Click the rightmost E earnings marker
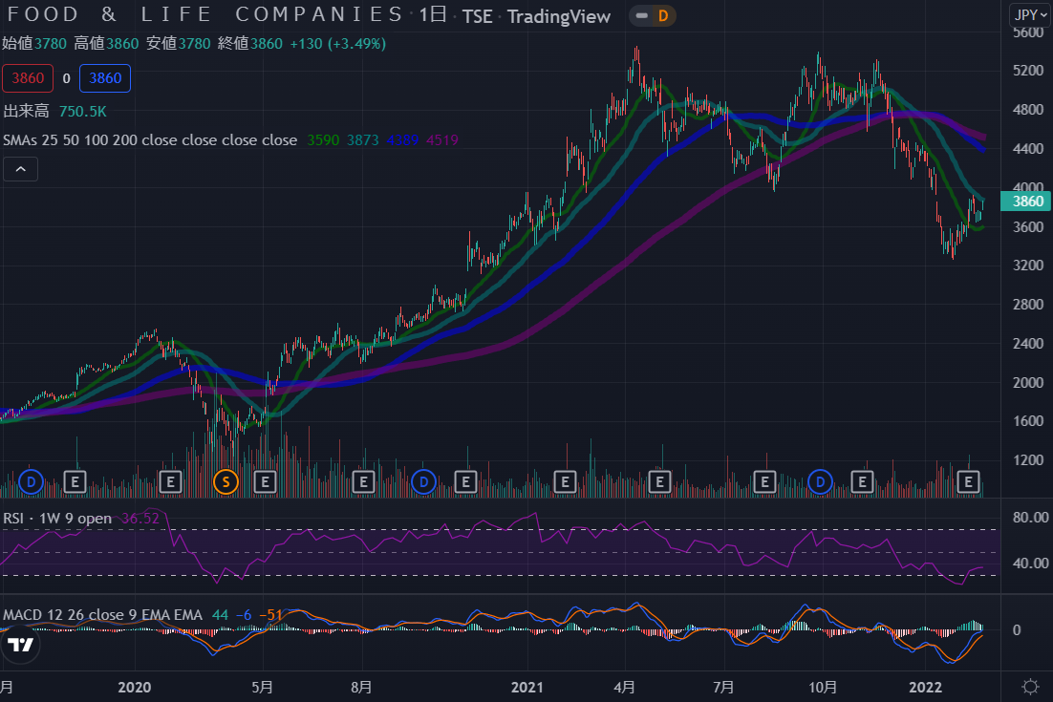 (969, 482)
